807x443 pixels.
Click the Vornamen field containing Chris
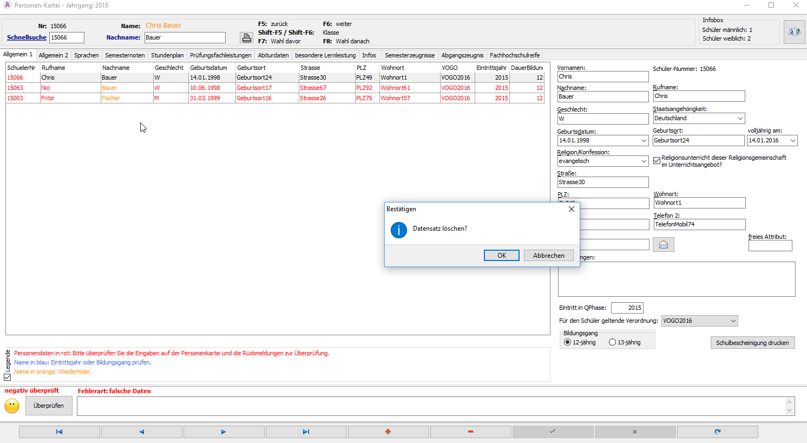coord(603,77)
